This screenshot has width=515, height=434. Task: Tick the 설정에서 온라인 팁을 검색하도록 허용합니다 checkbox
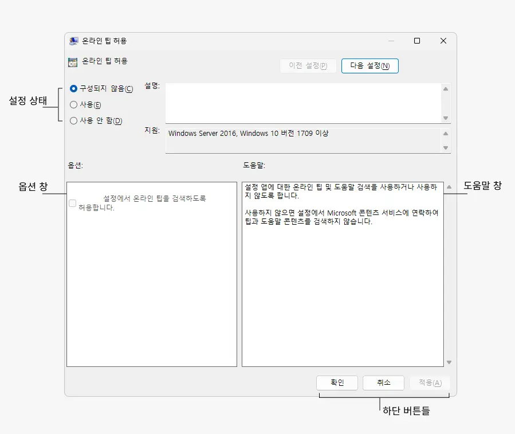73,203
